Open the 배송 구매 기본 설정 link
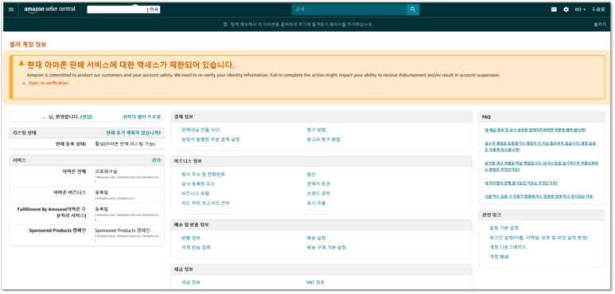This screenshot has width=615, height=294. coord(326,248)
